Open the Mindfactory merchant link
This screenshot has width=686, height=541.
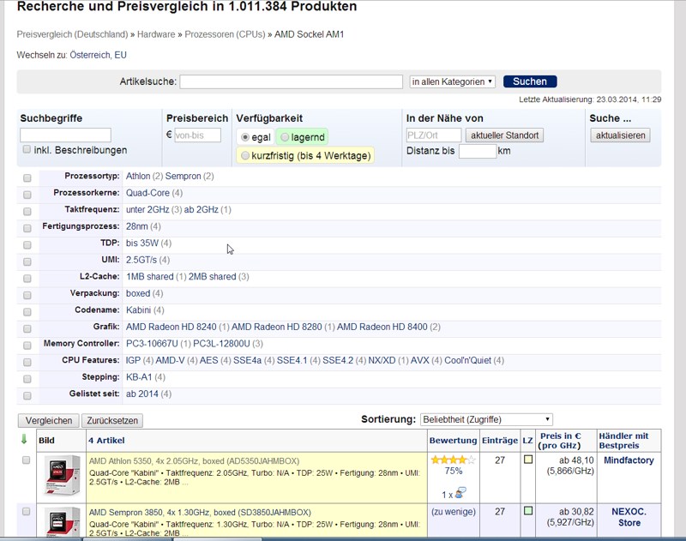(x=629, y=460)
